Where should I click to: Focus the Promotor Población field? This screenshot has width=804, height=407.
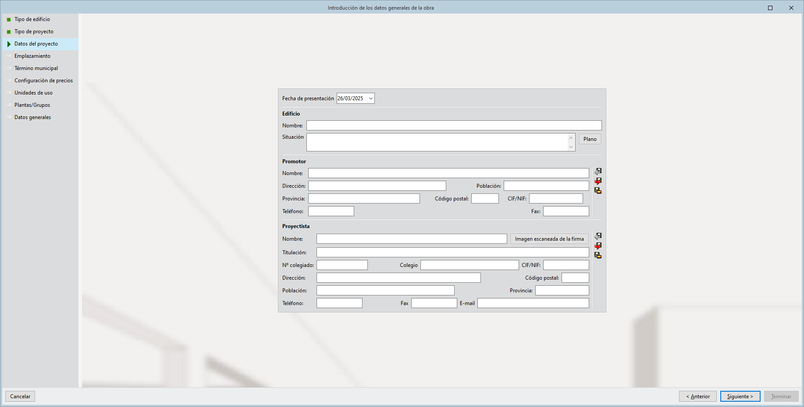[546, 186]
